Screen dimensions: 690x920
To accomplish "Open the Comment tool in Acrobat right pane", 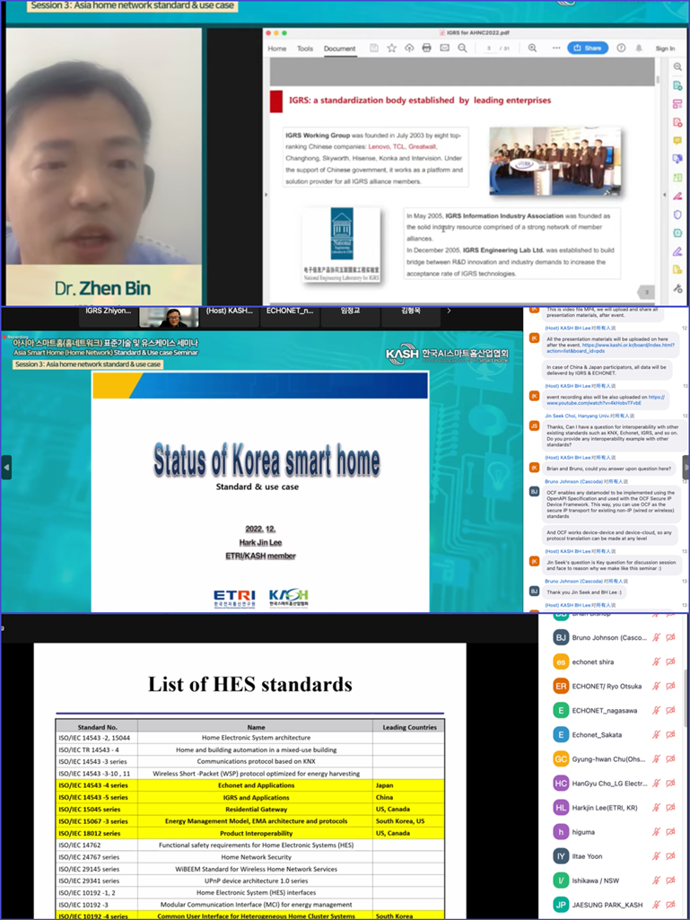I will 677,141.
